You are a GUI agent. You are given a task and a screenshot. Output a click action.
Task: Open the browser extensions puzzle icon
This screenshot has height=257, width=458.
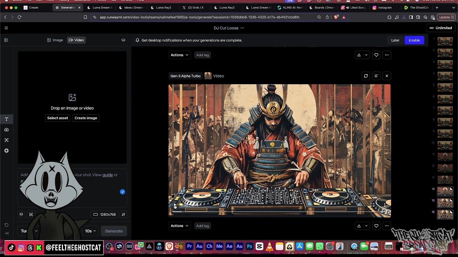coord(389,17)
